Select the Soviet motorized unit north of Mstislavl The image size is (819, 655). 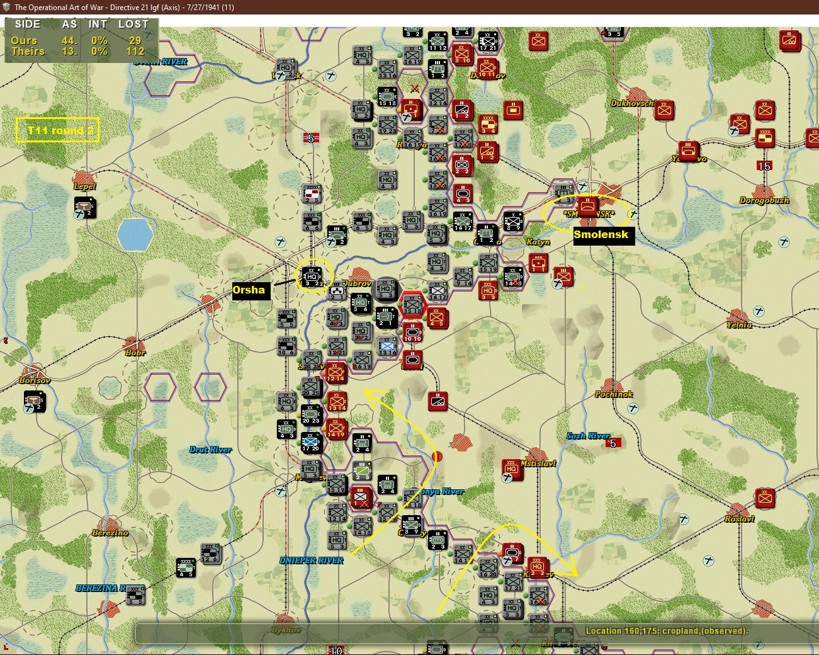tap(438, 401)
